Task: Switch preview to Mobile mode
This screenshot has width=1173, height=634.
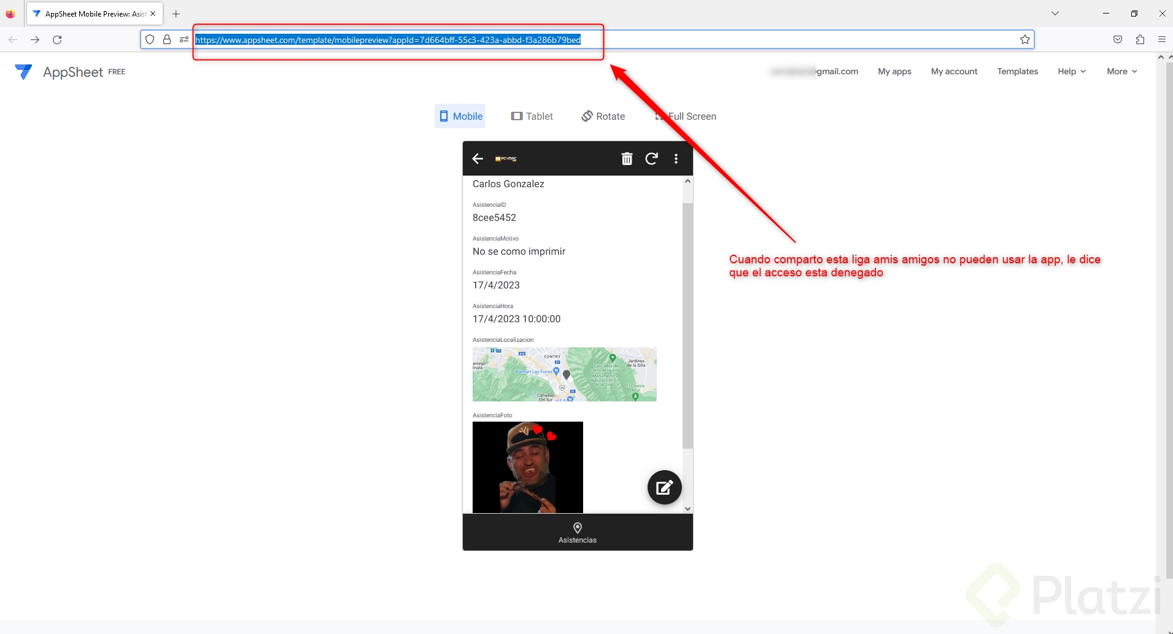Action: 460,116
